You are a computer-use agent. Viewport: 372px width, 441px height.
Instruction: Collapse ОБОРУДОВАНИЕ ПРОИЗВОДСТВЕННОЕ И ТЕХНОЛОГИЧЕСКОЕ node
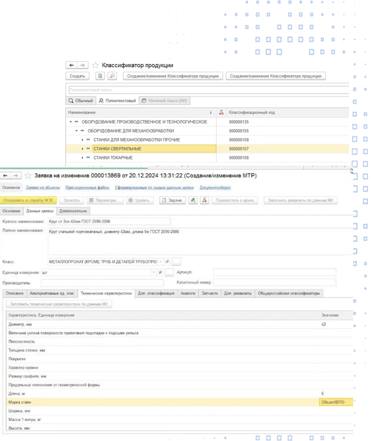(71, 122)
